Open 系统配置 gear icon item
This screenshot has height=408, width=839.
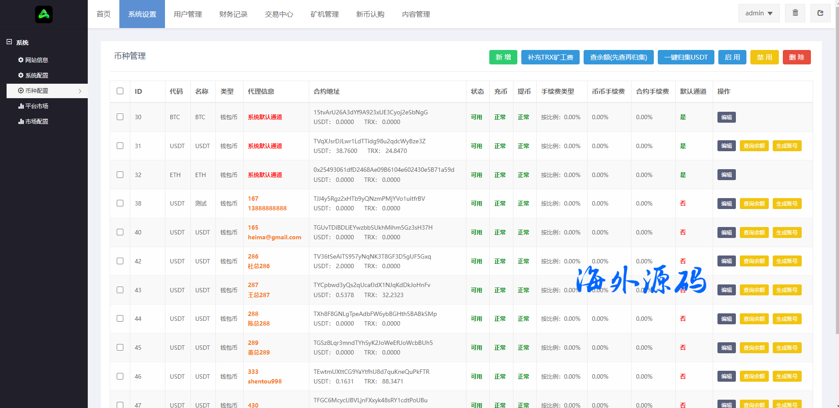click(x=33, y=75)
